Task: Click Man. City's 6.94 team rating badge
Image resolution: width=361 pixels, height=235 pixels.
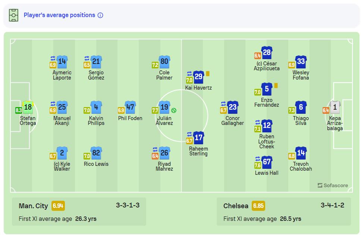Action: point(58,206)
